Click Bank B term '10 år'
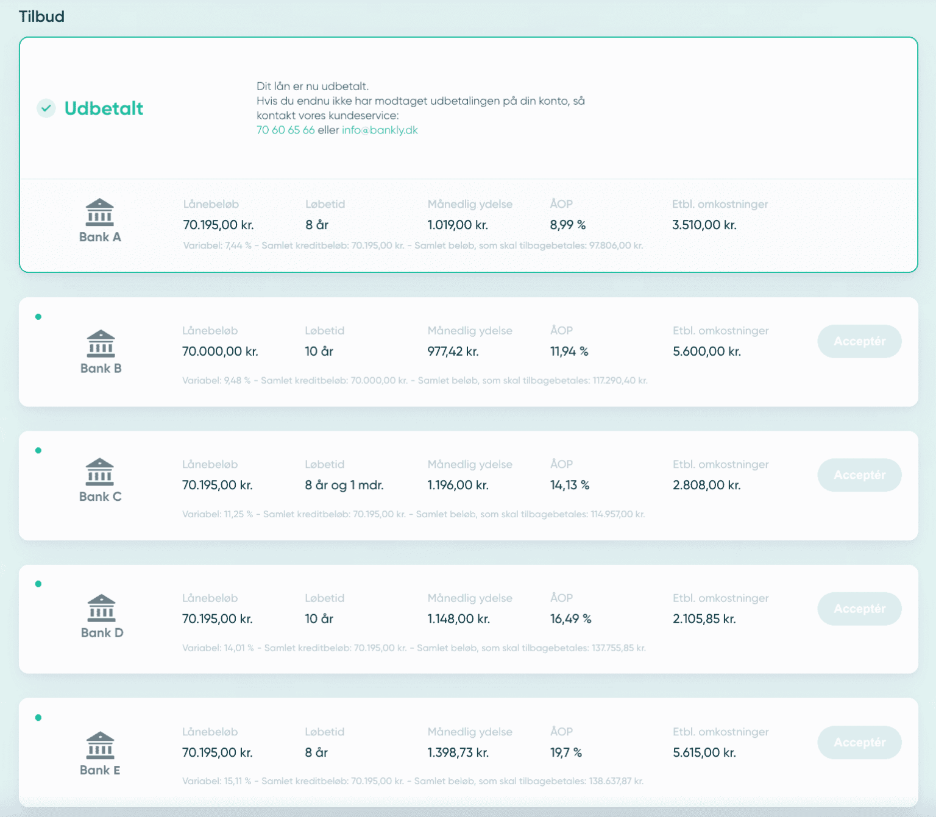Viewport: 936px width, 817px height. (x=319, y=352)
